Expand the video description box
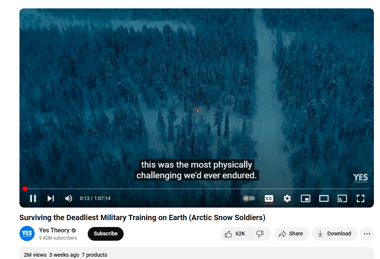 196,253
